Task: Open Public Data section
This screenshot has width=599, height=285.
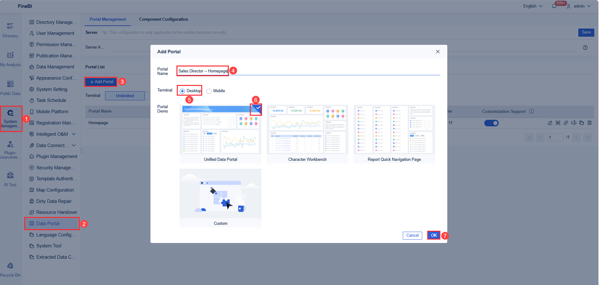Action: (10, 88)
